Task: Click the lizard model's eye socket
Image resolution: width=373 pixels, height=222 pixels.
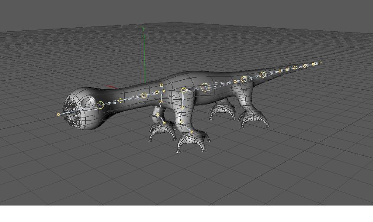Action: coord(88,102)
